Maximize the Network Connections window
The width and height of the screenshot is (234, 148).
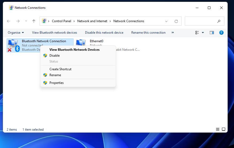click(x=209, y=8)
